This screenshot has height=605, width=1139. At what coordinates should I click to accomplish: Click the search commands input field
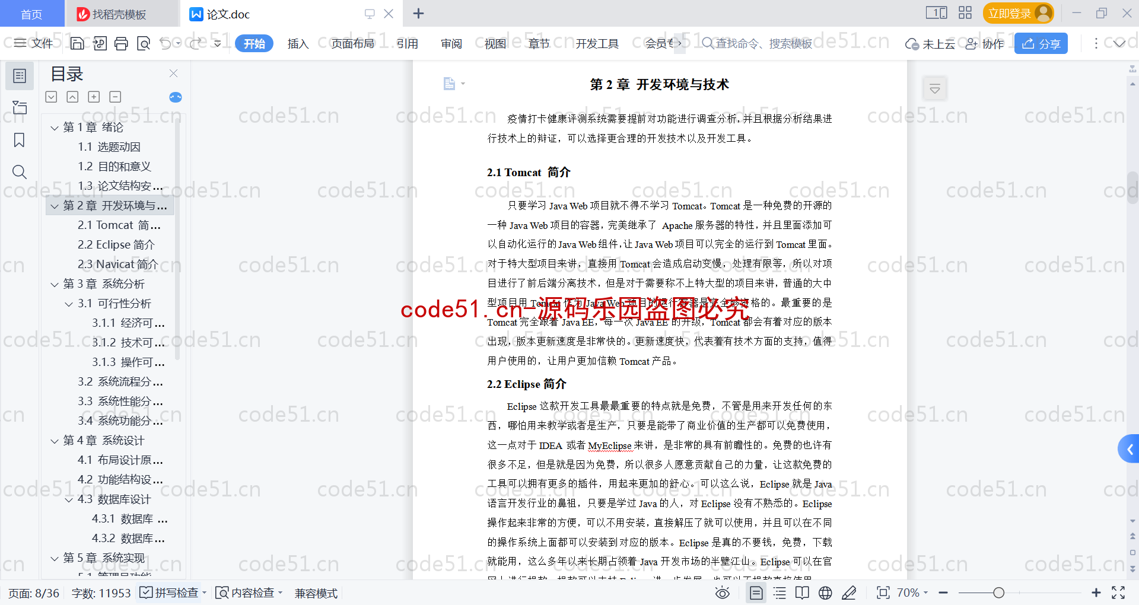tap(763, 43)
